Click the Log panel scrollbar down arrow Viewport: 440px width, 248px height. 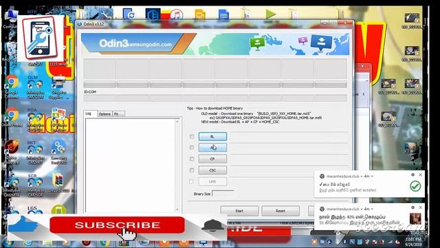point(177,209)
